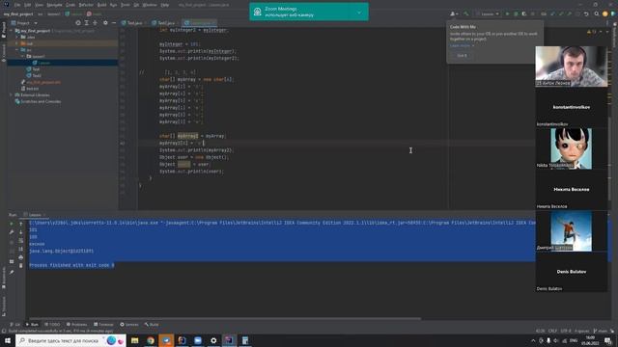Viewport: 618px width, 347px height.
Task: Open Project panel gear options
Action: (x=105, y=23)
